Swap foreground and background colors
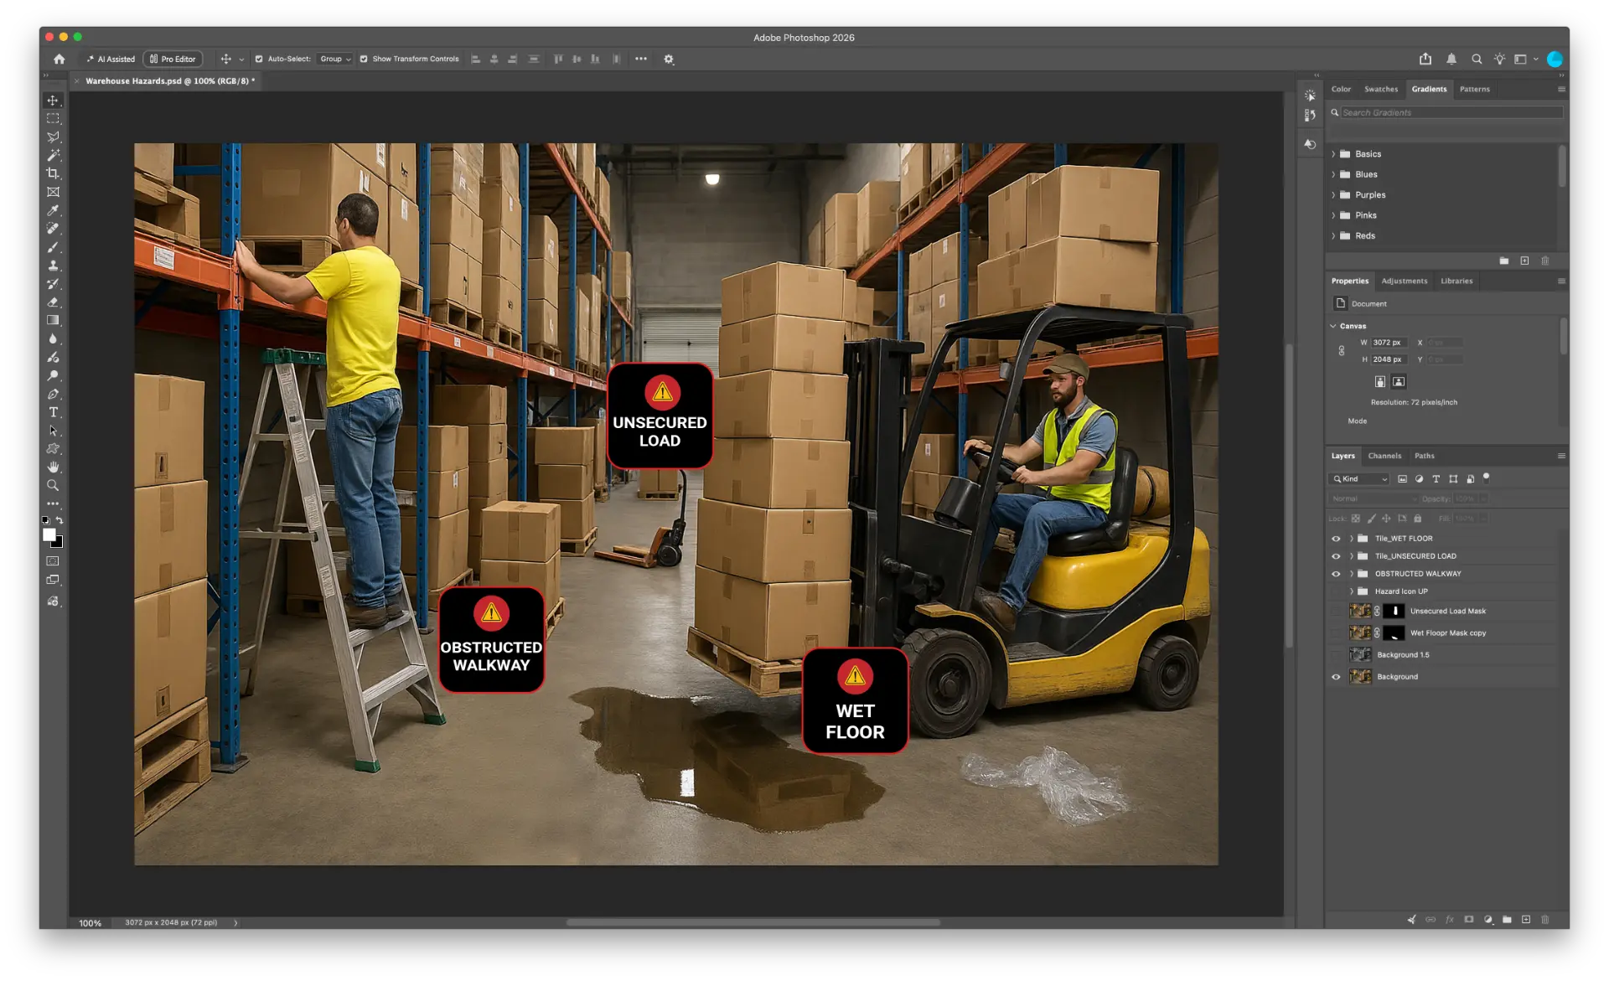1609x981 pixels. tap(59, 520)
